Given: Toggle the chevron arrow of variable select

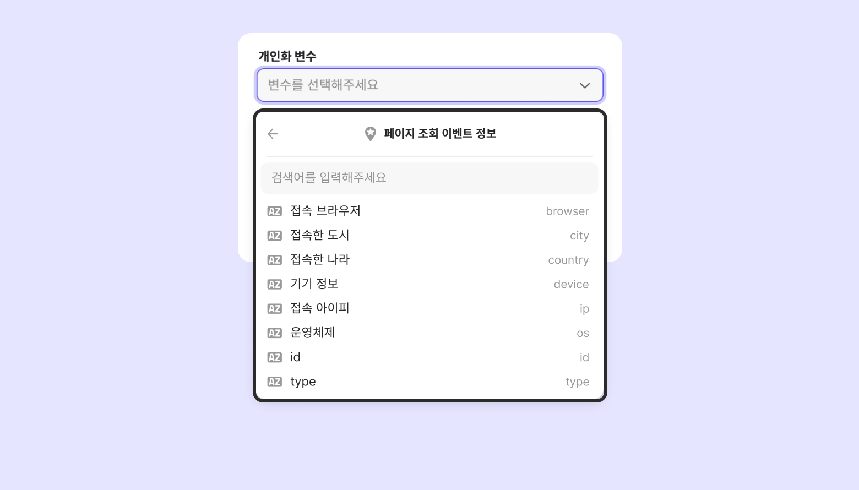Looking at the screenshot, I should [x=585, y=85].
